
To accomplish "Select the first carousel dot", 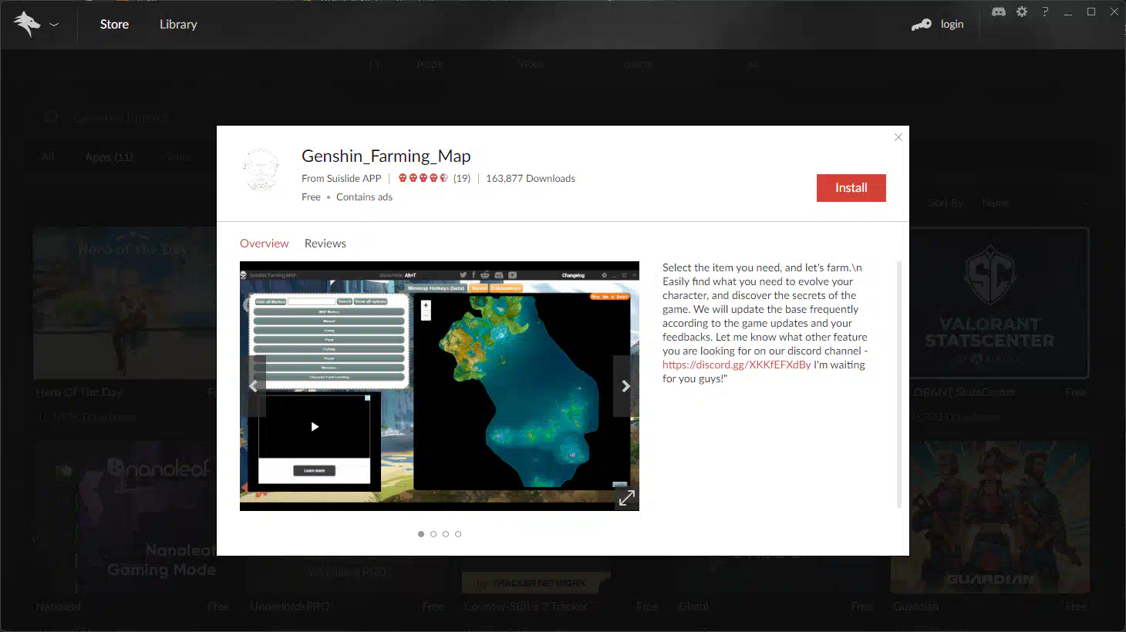I will 421,534.
